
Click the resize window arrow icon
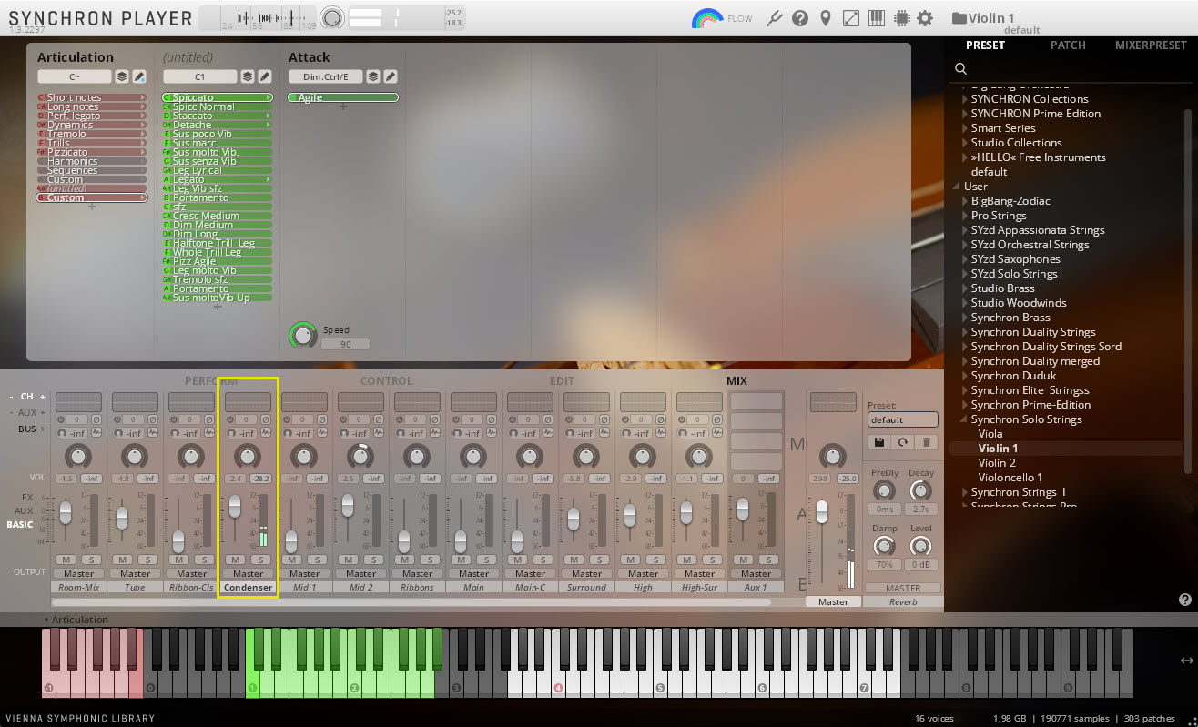click(851, 18)
